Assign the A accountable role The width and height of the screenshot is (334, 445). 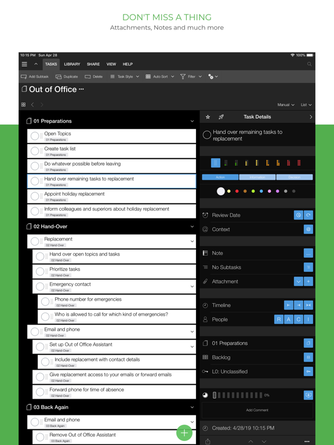pyautogui.click(x=289, y=320)
